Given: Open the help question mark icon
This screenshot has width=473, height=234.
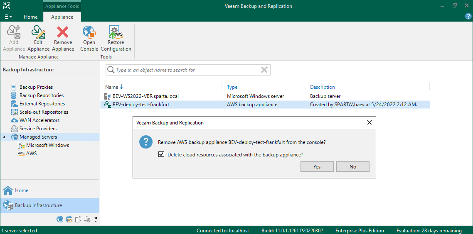Looking at the screenshot, I should 468,17.
